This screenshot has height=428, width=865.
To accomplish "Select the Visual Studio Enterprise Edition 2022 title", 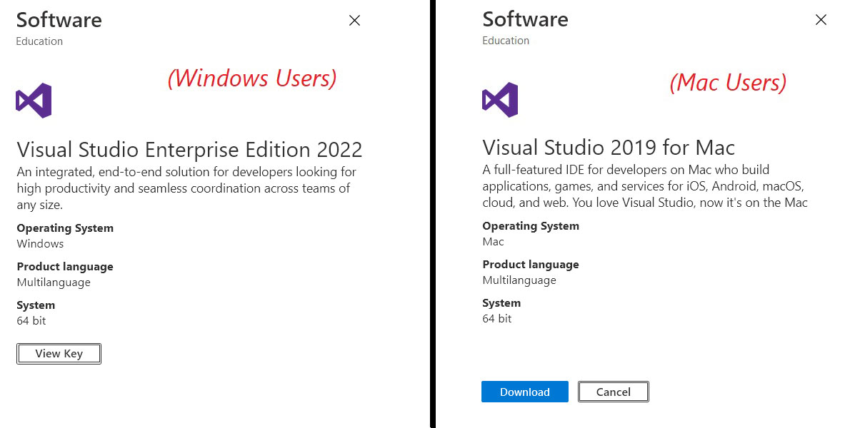I will pyautogui.click(x=189, y=150).
